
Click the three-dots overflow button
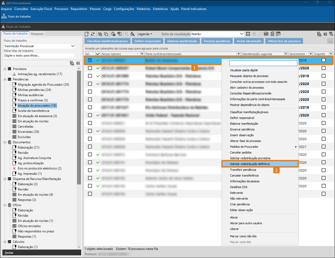(330, 41)
